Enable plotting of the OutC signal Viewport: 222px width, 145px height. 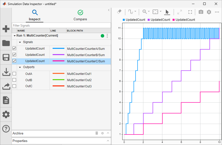pyautogui.click(x=14, y=86)
